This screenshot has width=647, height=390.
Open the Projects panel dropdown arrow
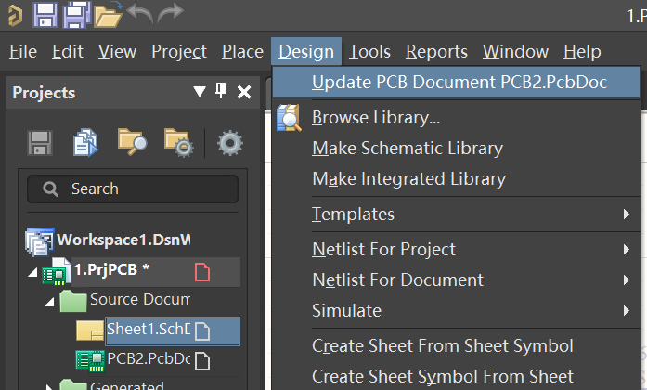(x=200, y=92)
